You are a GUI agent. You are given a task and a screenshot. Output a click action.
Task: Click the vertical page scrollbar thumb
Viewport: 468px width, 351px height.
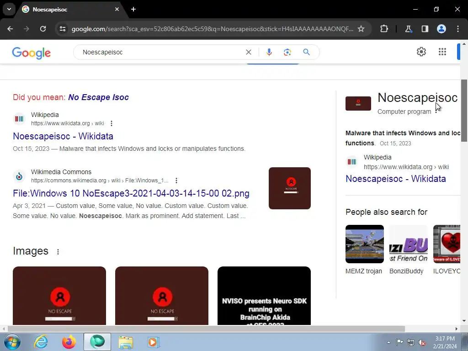click(x=464, y=111)
